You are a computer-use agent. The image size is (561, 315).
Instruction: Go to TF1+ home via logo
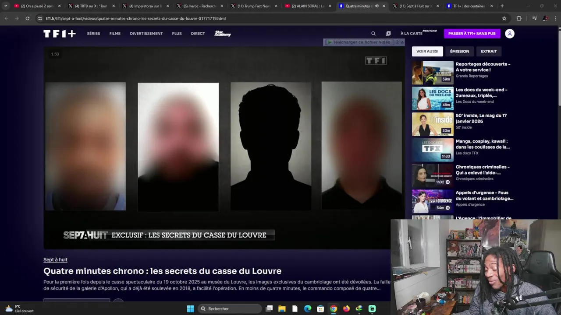pyautogui.click(x=60, y=34)
